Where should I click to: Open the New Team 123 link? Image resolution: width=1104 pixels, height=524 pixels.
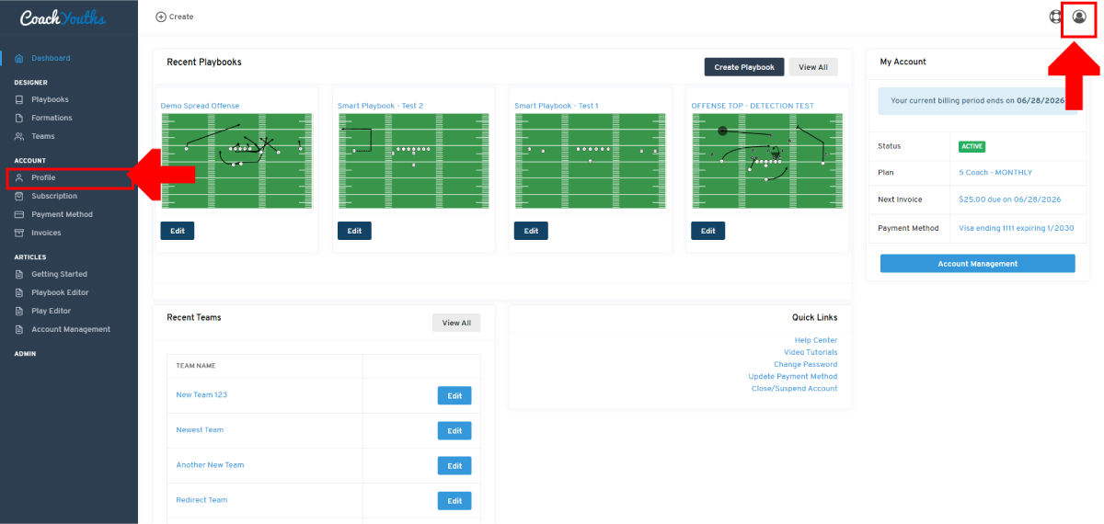click(201, 394)
